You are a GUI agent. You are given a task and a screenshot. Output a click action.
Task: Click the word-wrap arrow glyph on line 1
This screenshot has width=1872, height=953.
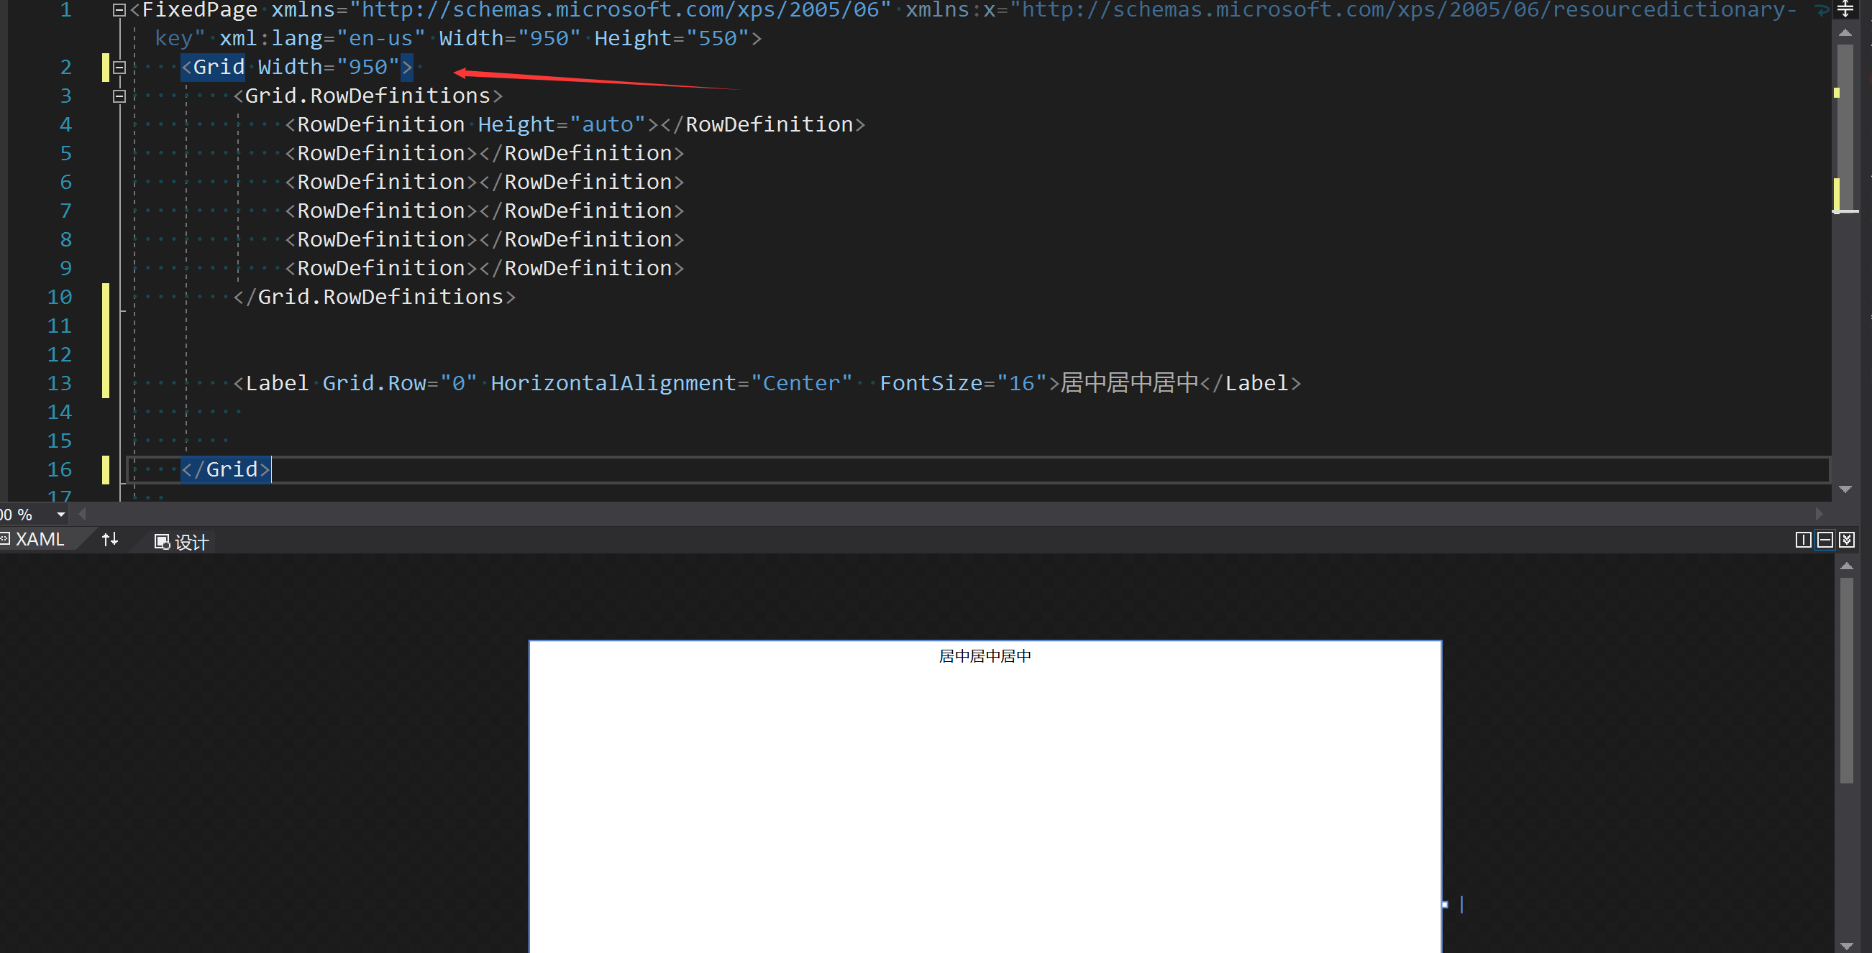pos(1820,10)
